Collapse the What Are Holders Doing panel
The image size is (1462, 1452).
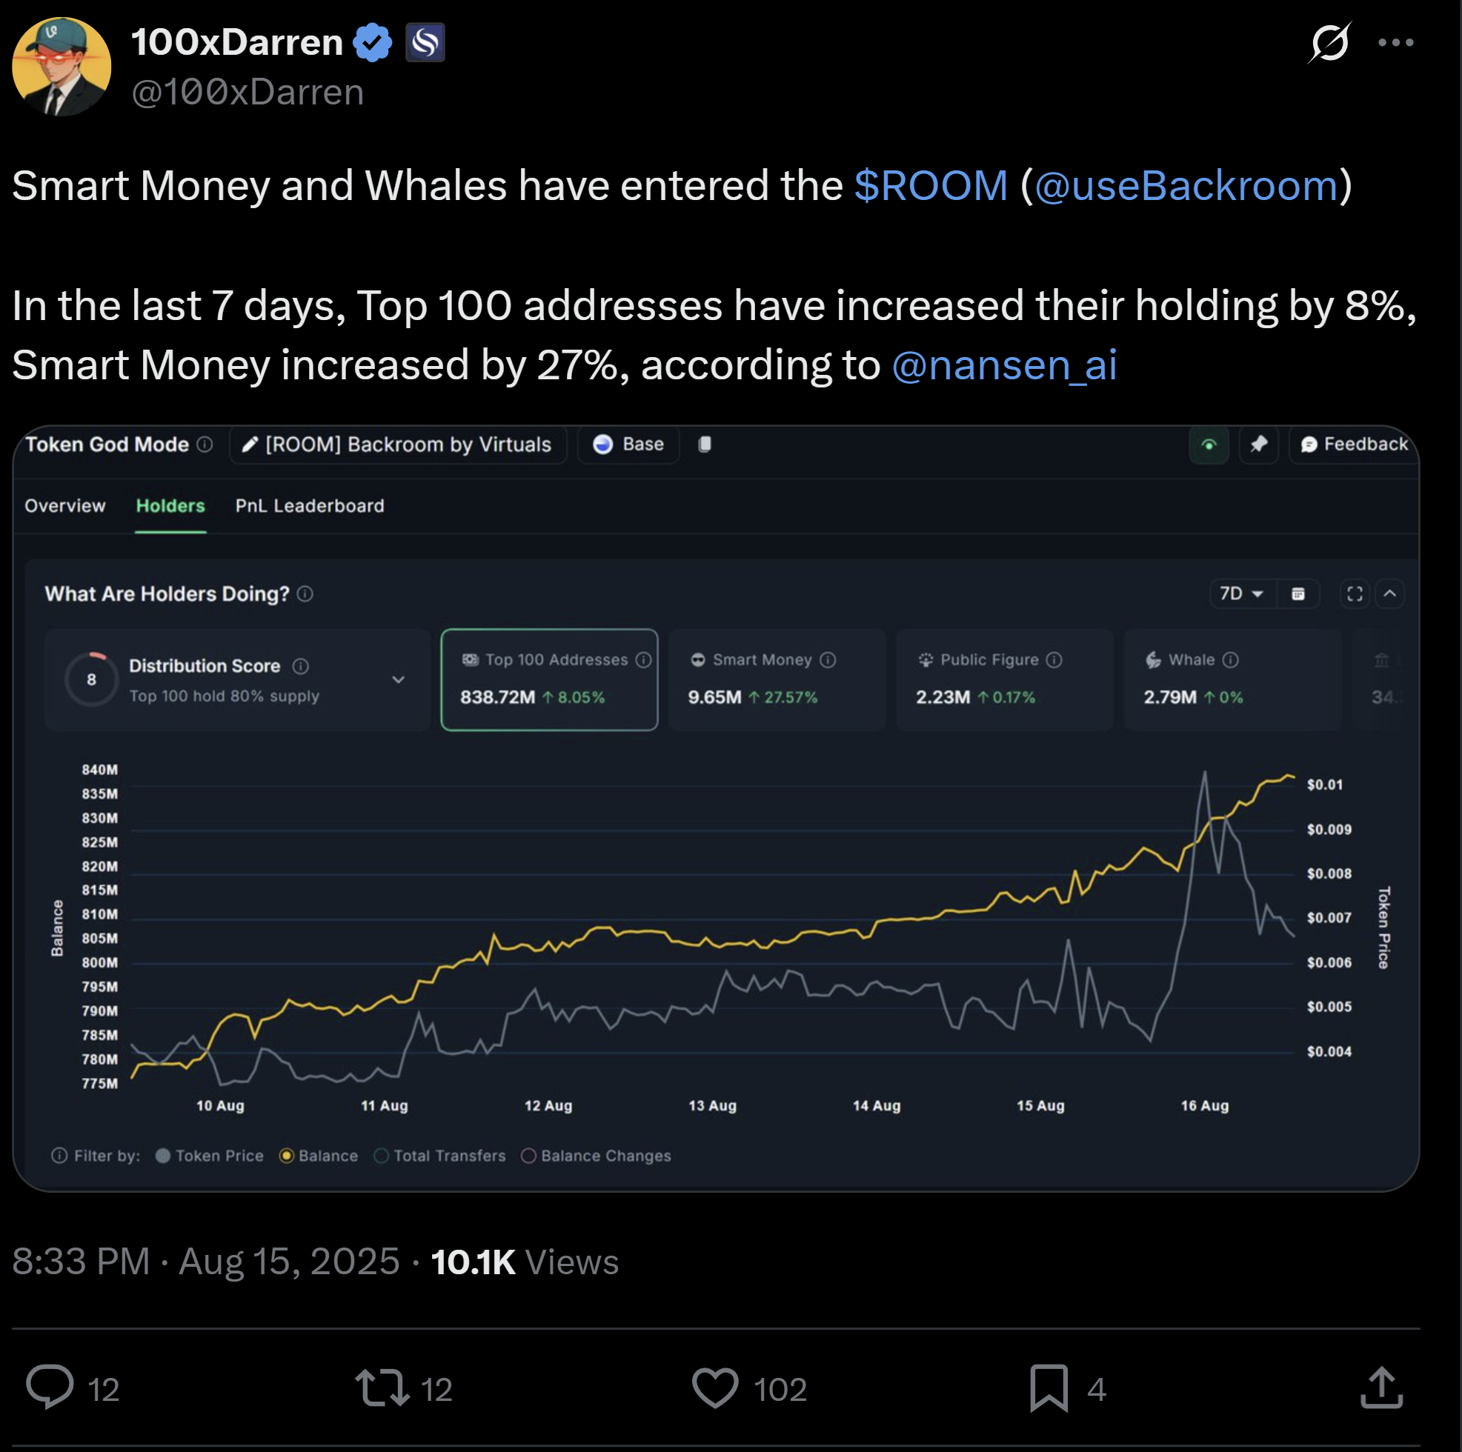[x=1390, y=593]
